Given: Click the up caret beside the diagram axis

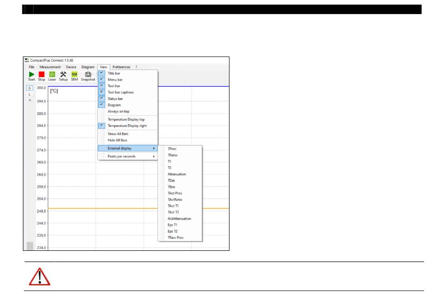Looking at the screenshot, I should click(x=30, y=100).
